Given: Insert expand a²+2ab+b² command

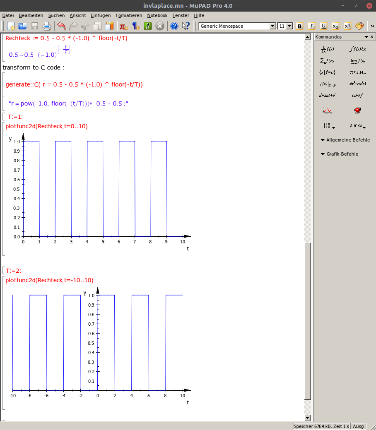Looking at the screenshot, I should pyautogui.click(x=327, y=95).
